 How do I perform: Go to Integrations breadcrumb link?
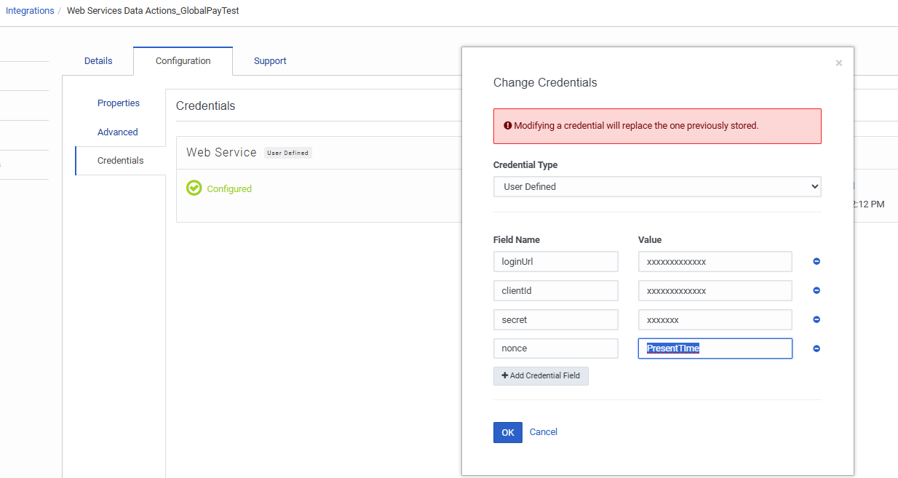[30, 11]
